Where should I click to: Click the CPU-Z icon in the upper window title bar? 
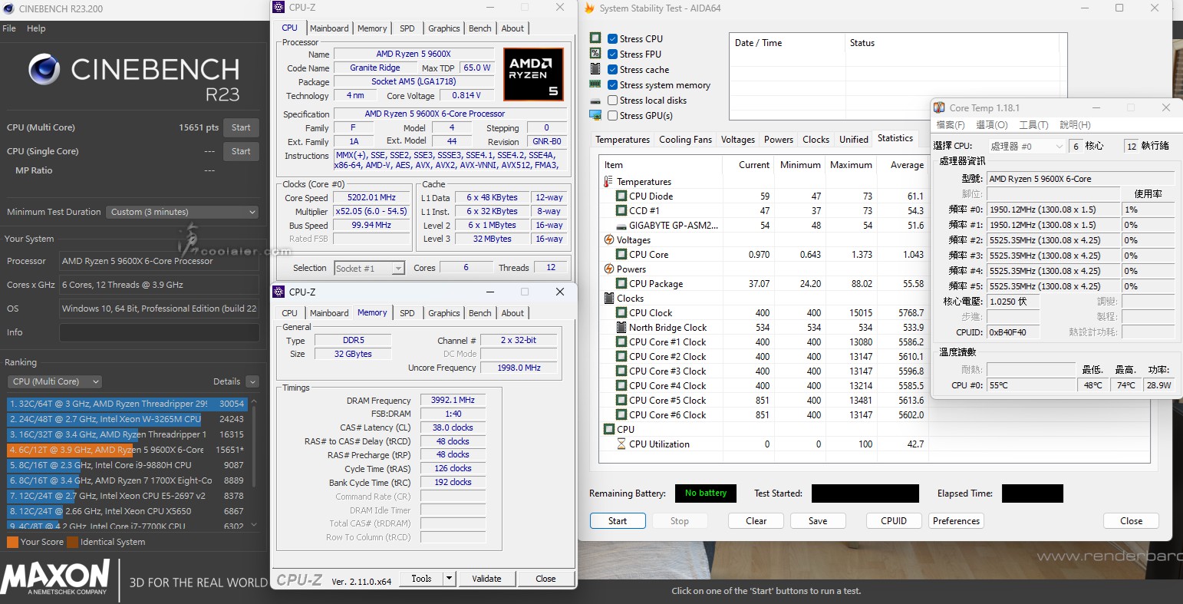tap(280, 8)
